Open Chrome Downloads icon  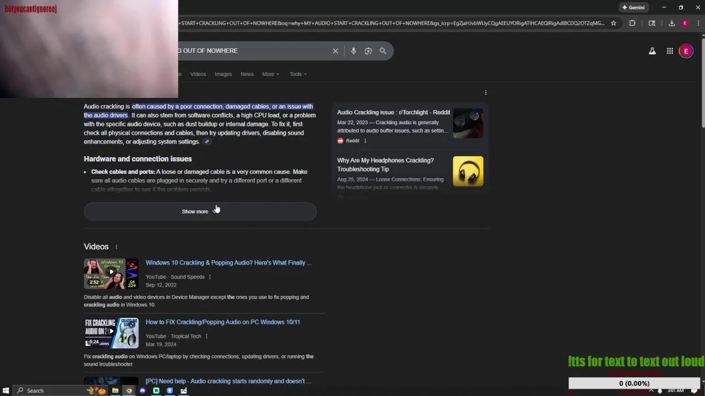pyautogui.click(x=672, y=23)
